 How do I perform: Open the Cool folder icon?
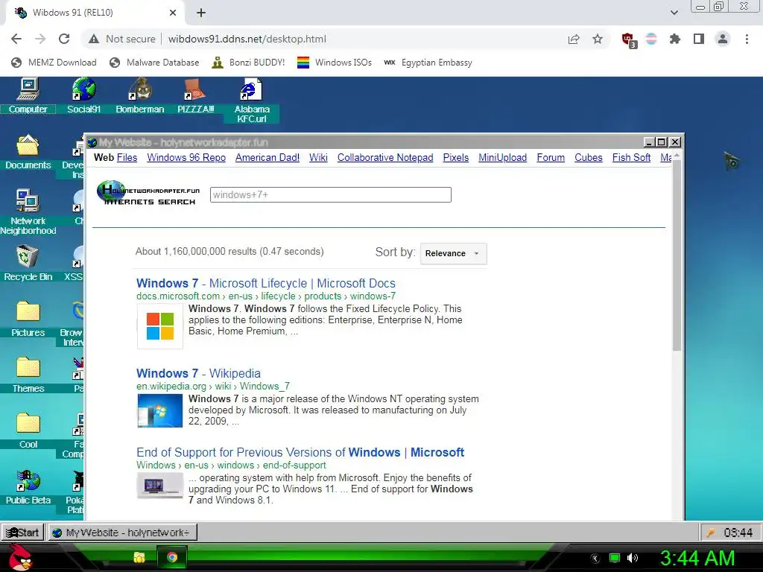coord(28,431)
